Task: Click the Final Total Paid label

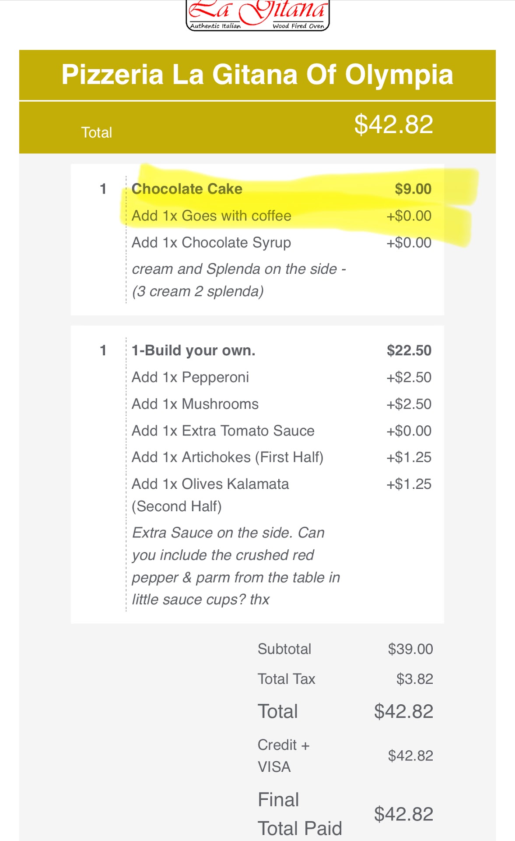Action: coord(300,814)
